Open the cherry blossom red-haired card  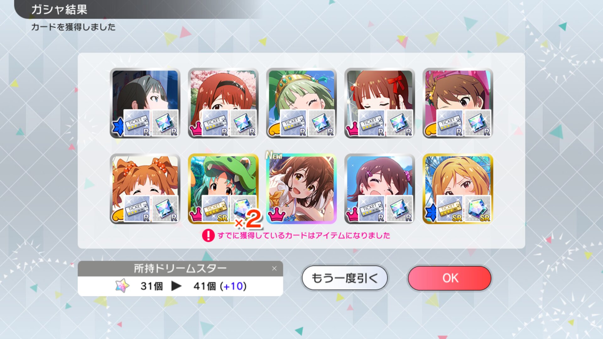click(x=223, y=103)
